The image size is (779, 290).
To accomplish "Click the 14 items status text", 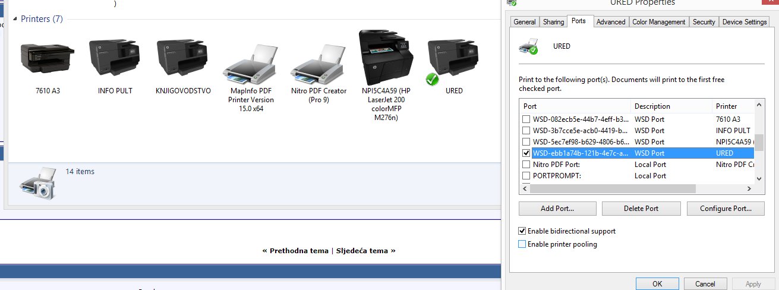I will click(x=80, y=172).
